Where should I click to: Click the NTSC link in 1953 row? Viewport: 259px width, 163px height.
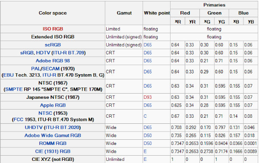click(45, 113)
